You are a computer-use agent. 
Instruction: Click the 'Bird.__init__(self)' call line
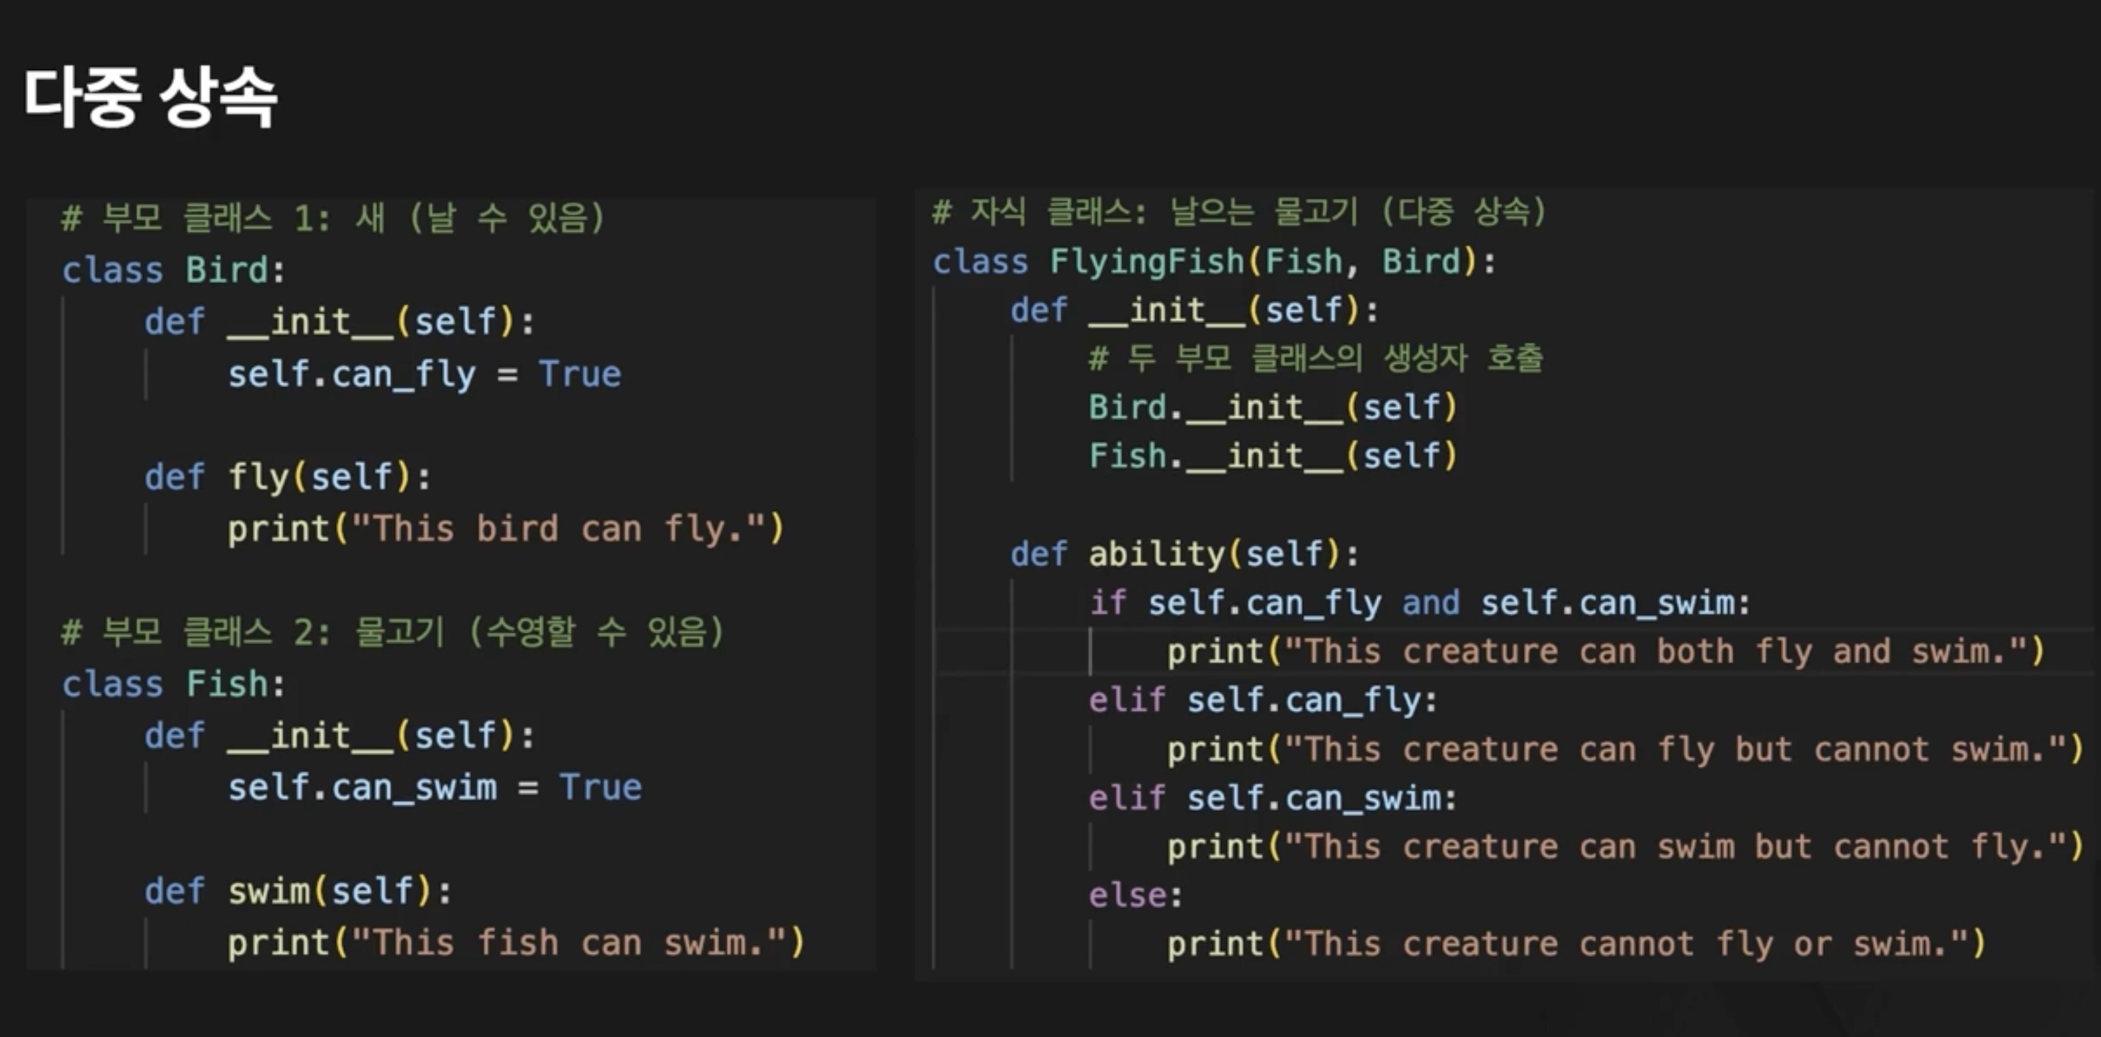1272,407
